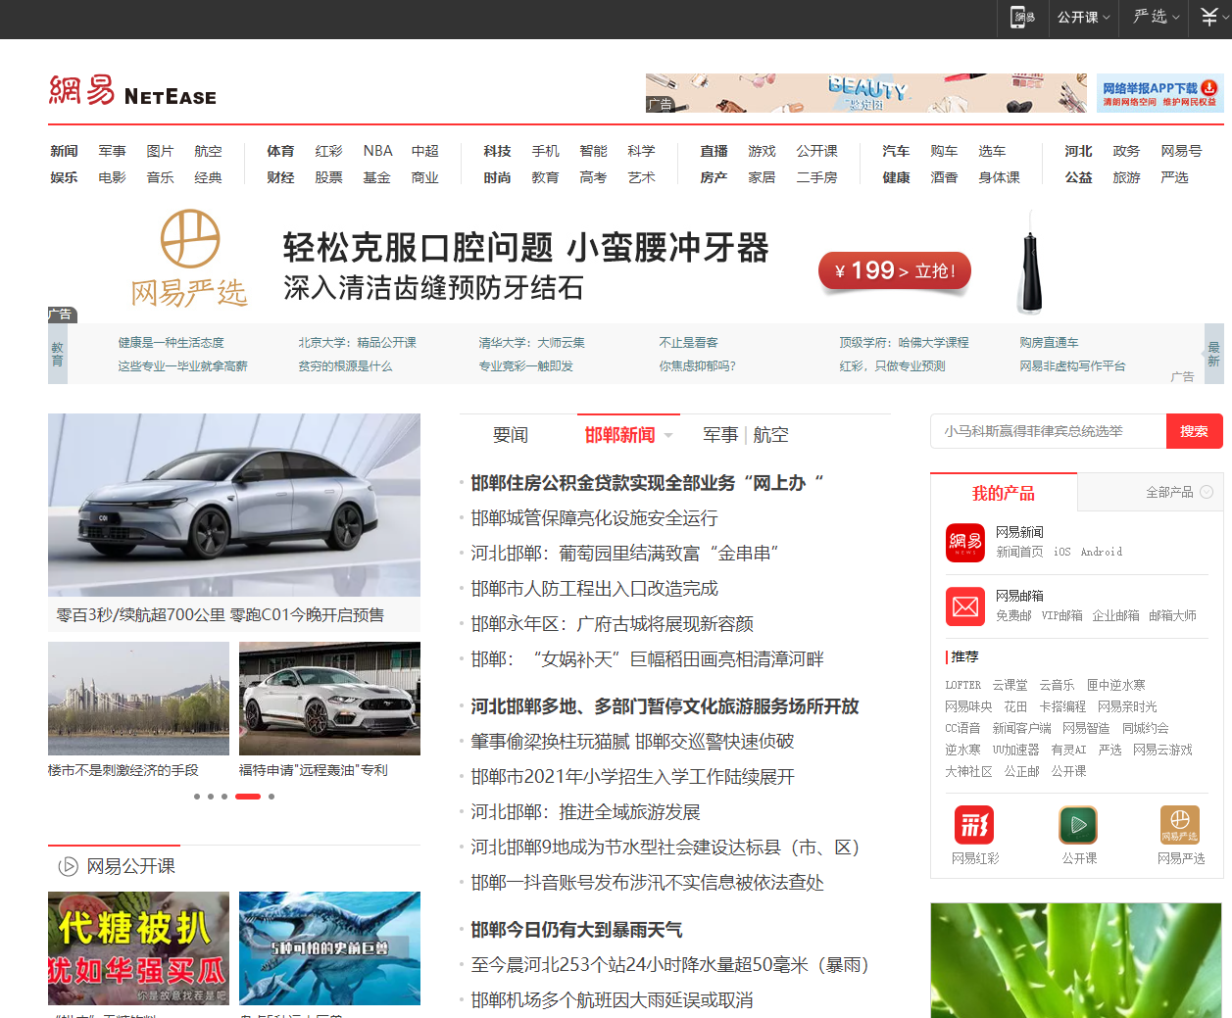Open the 网易红彩 app icon
1232x1018 pixels.
974,825
